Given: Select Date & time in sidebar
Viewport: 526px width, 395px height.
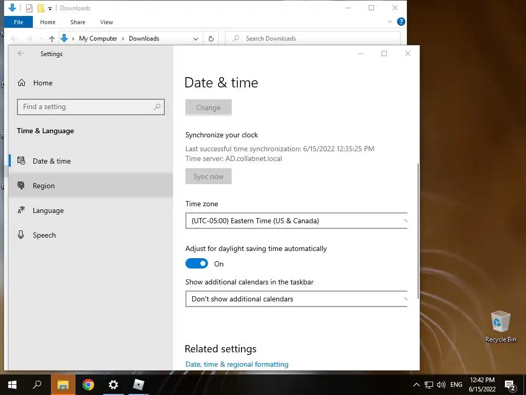Looking at the screenshot, I should point(90,161).
